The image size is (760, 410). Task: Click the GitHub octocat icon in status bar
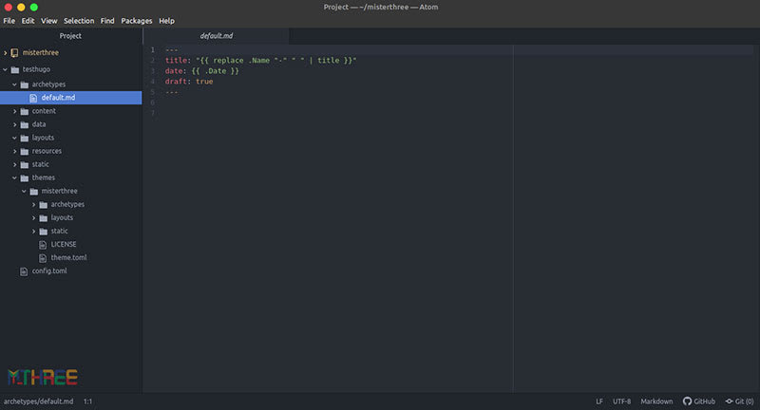687,401
